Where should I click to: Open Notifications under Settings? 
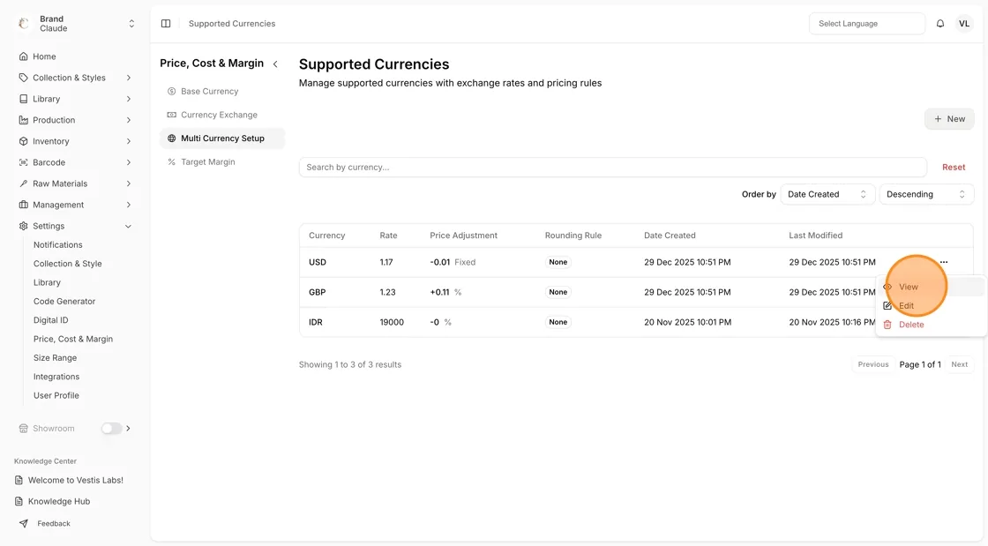[58, 244]
